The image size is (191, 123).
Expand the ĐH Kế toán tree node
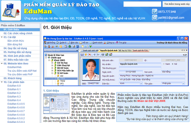point(52,68)
